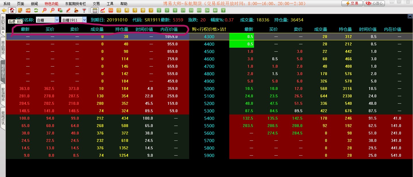The height and width of the screenshot is (177, 413).
Task: Click the red pencil drawing tool
Action: pos(68,11)
